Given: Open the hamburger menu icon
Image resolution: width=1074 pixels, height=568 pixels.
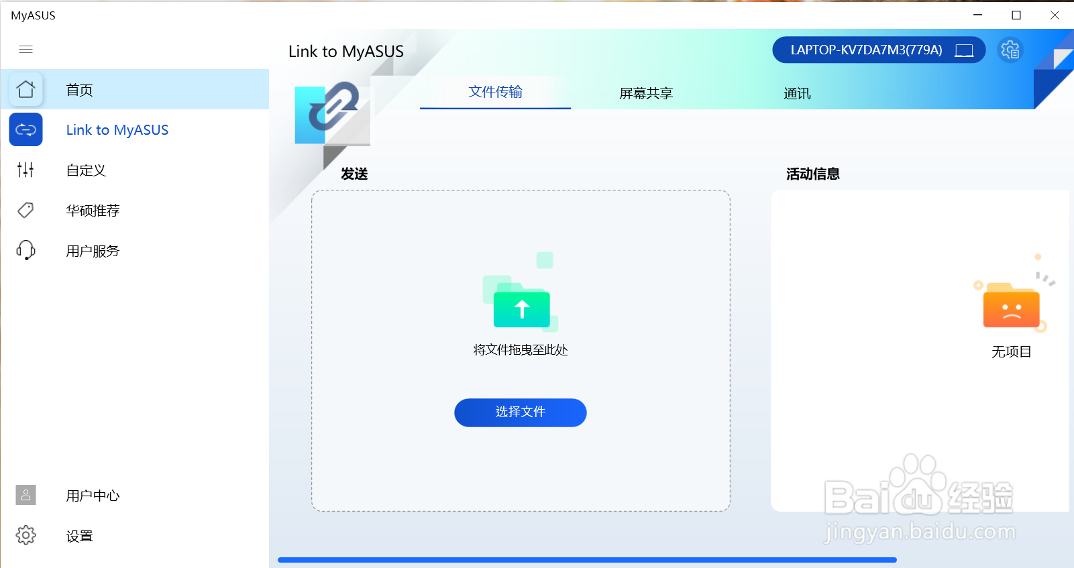Looking at the screenshot, I should tap(25, 50).
